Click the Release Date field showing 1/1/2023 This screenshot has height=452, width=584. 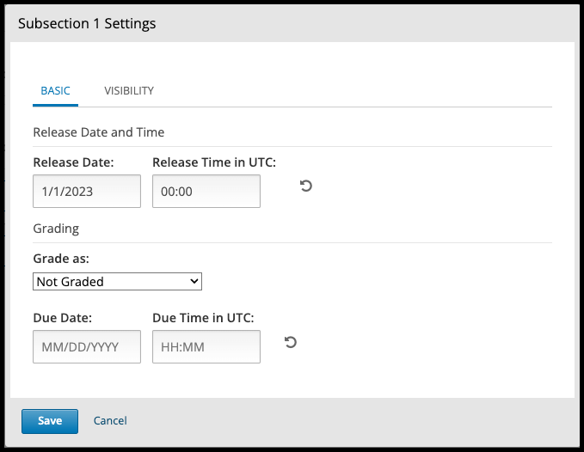87,192
